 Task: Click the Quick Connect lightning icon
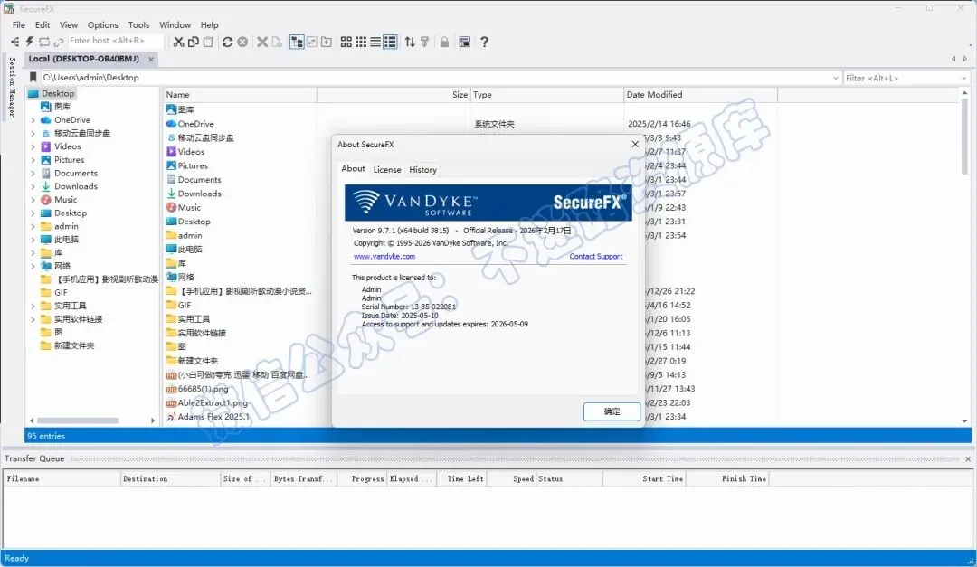(29, 42)
